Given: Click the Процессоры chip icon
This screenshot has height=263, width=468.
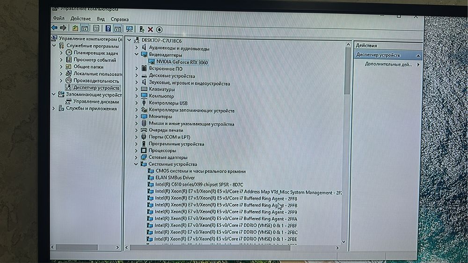Looking at the screenshot, I should point(144,150).
